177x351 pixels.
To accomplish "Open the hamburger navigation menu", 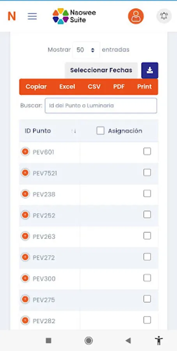I will [32, 16].
